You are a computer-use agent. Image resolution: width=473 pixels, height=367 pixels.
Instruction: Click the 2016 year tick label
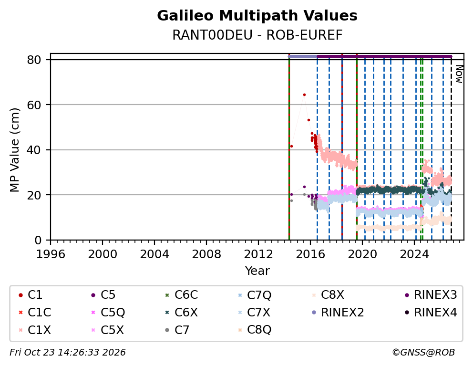(x=310, y=254)
